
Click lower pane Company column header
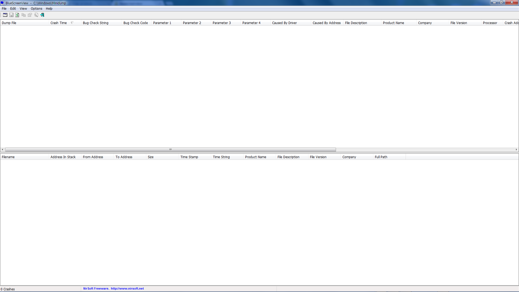point(357,157)
